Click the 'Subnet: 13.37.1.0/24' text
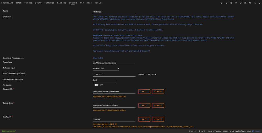Screen dimensions: 262x133 (x=147, y=75)
